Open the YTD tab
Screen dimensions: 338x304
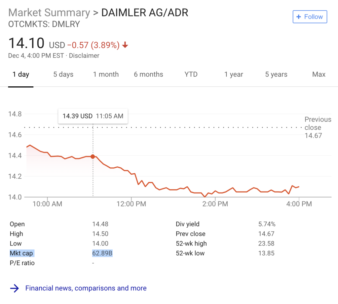[x=191, y=74]
